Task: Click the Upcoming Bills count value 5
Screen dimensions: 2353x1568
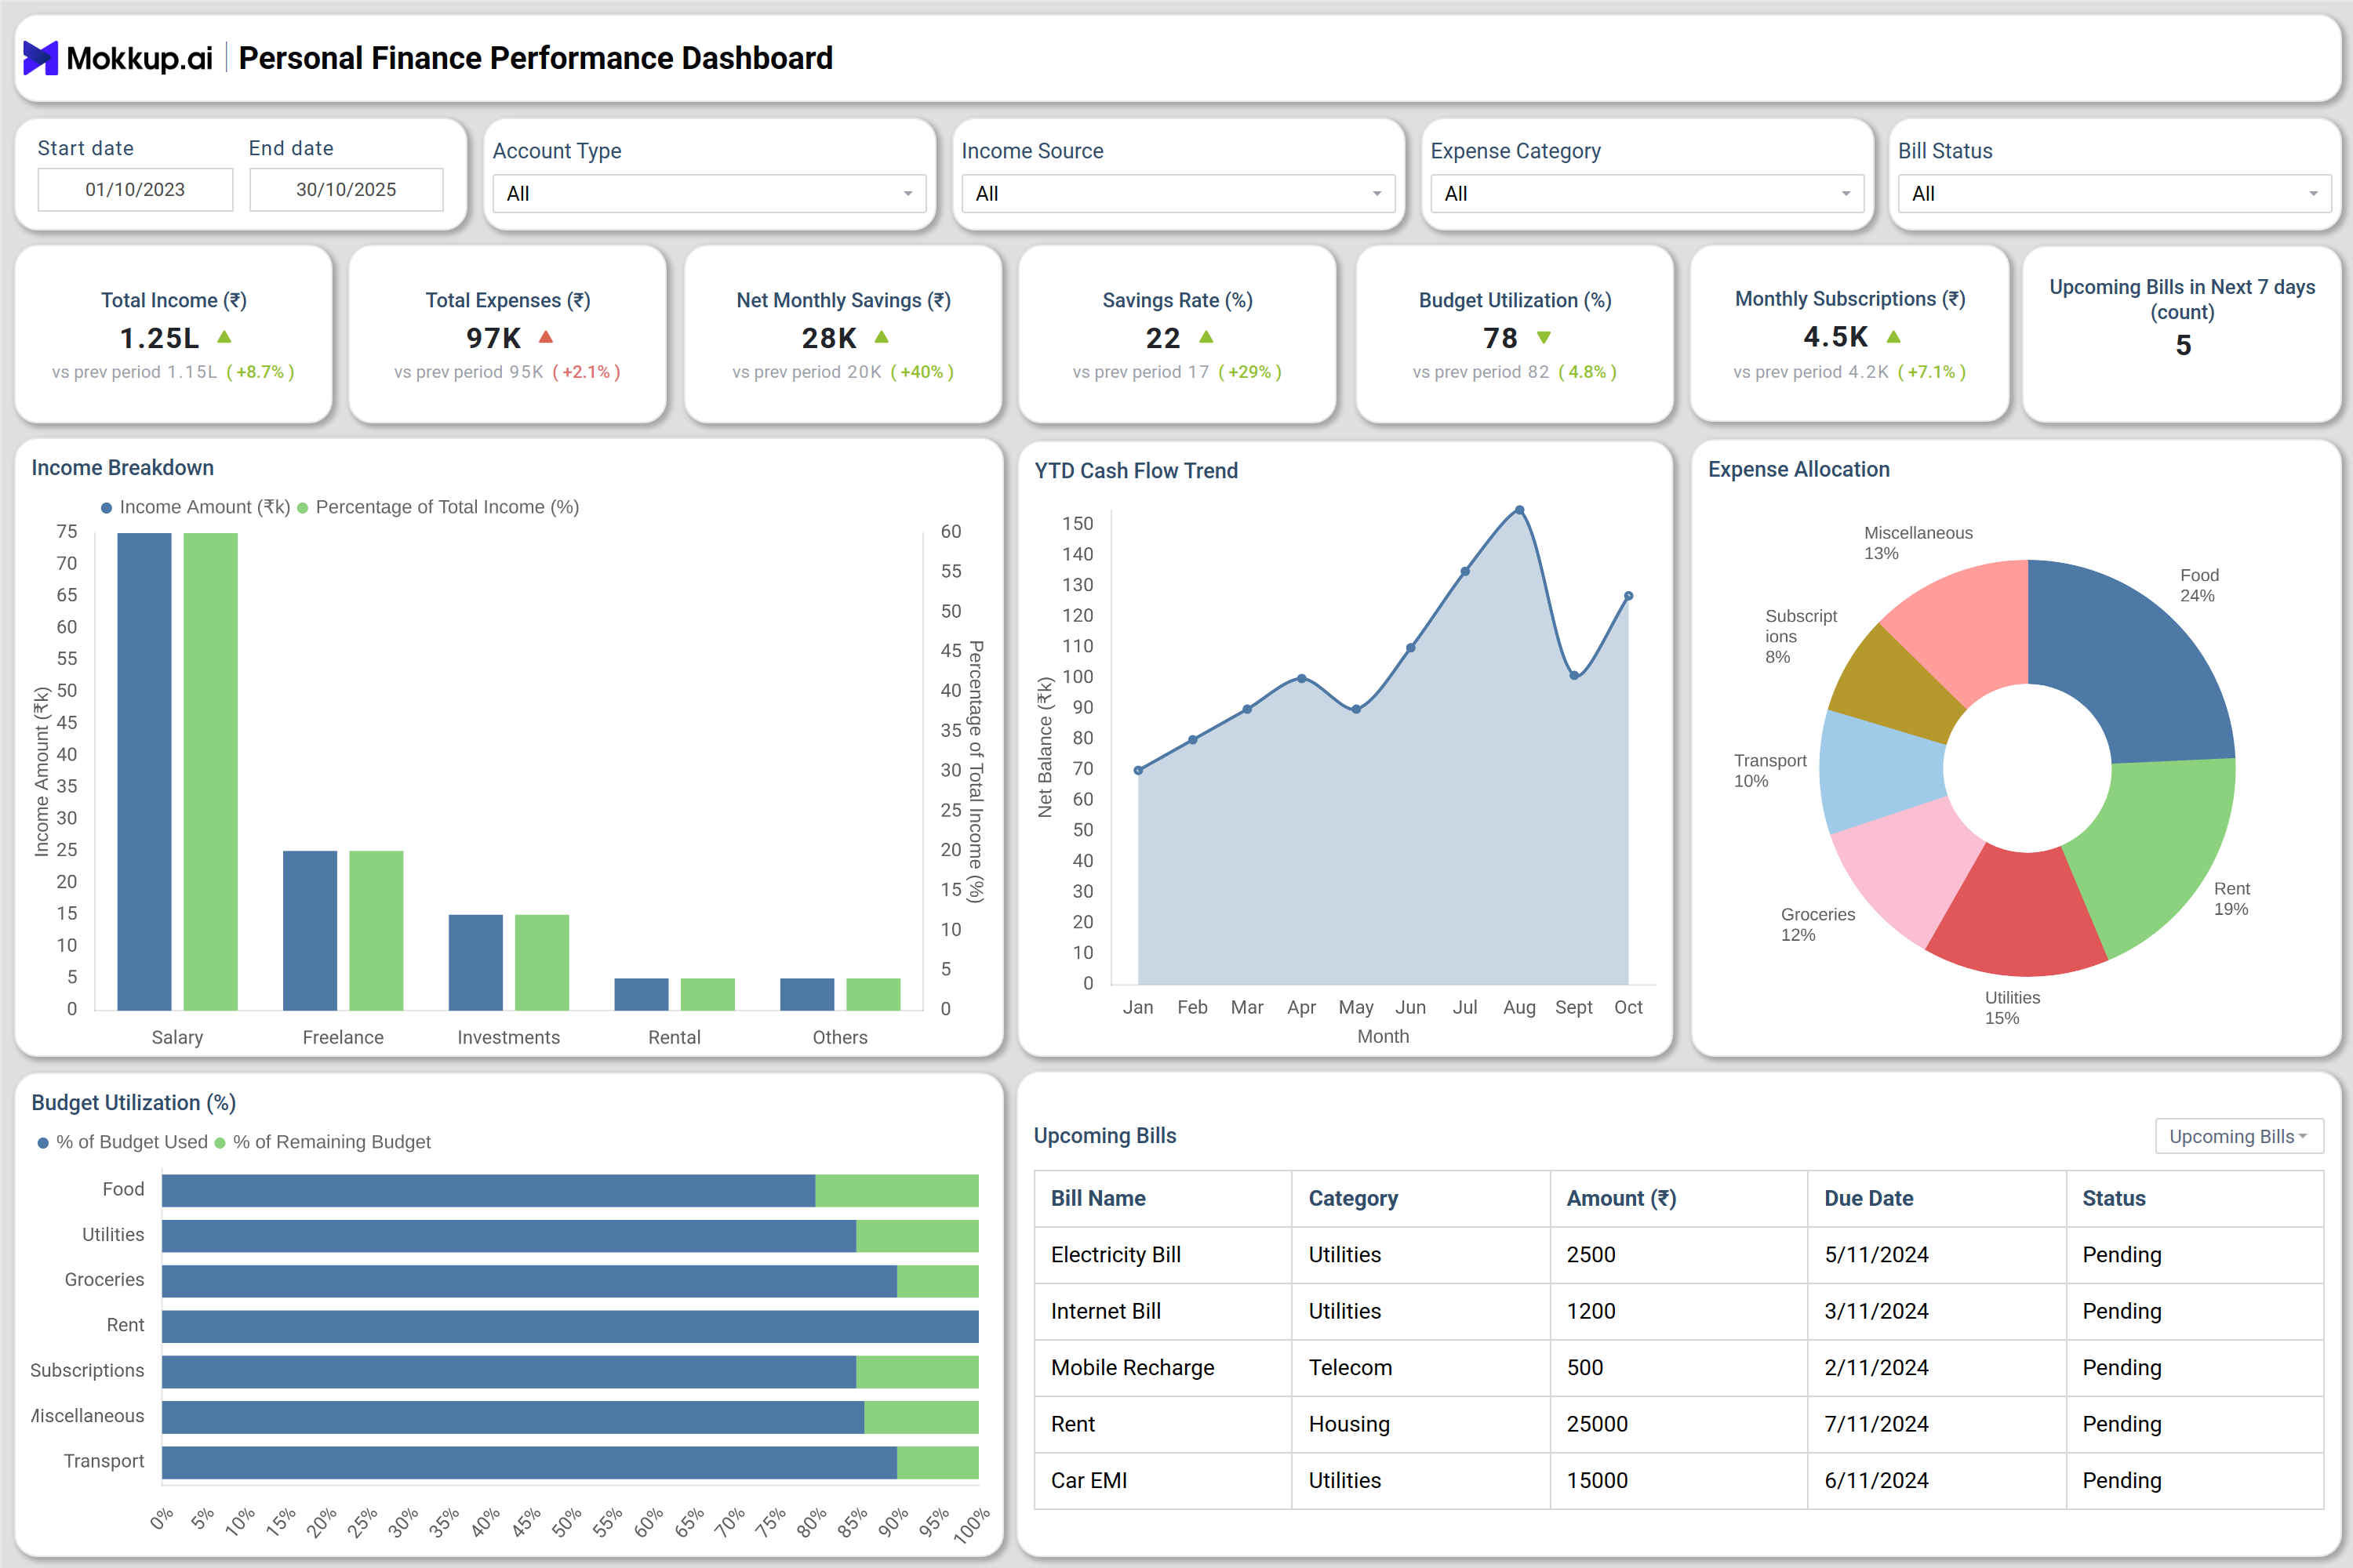Action: [x=2183, y=345]
